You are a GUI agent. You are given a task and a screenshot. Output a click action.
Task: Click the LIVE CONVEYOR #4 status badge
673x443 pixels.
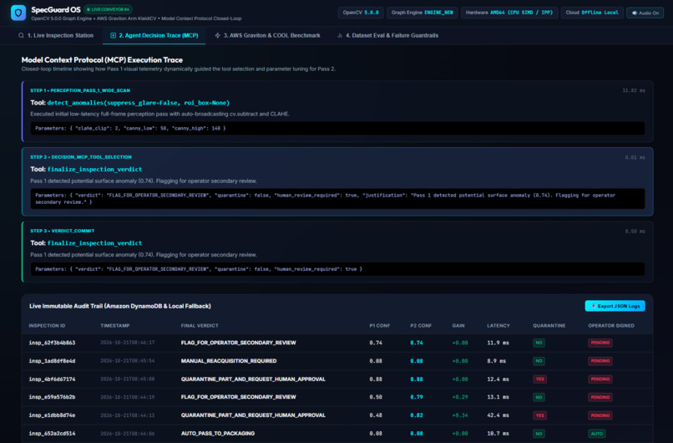point(109,9)
